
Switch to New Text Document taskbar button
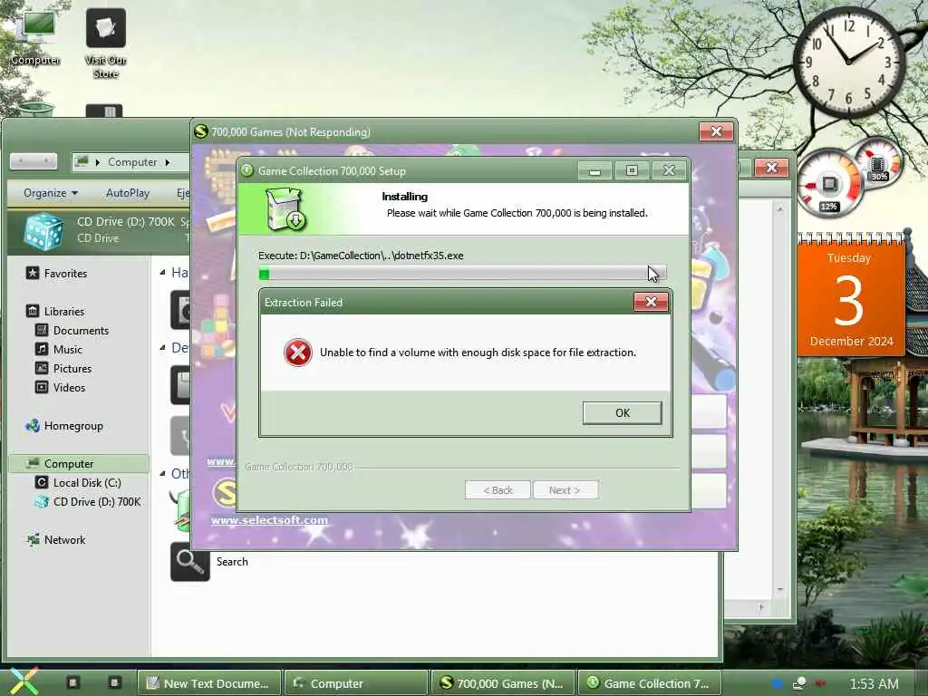(x=208, y=683)
